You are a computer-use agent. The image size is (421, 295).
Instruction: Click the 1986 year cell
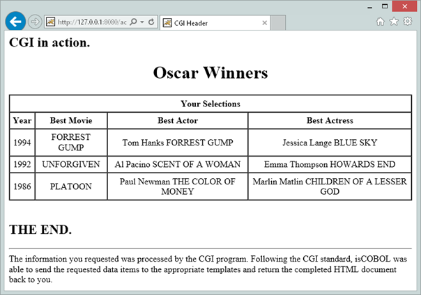pyautogui.click(x=22, y=186)
